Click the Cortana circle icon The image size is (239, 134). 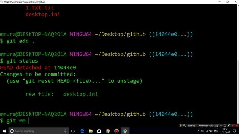(12, 131)
